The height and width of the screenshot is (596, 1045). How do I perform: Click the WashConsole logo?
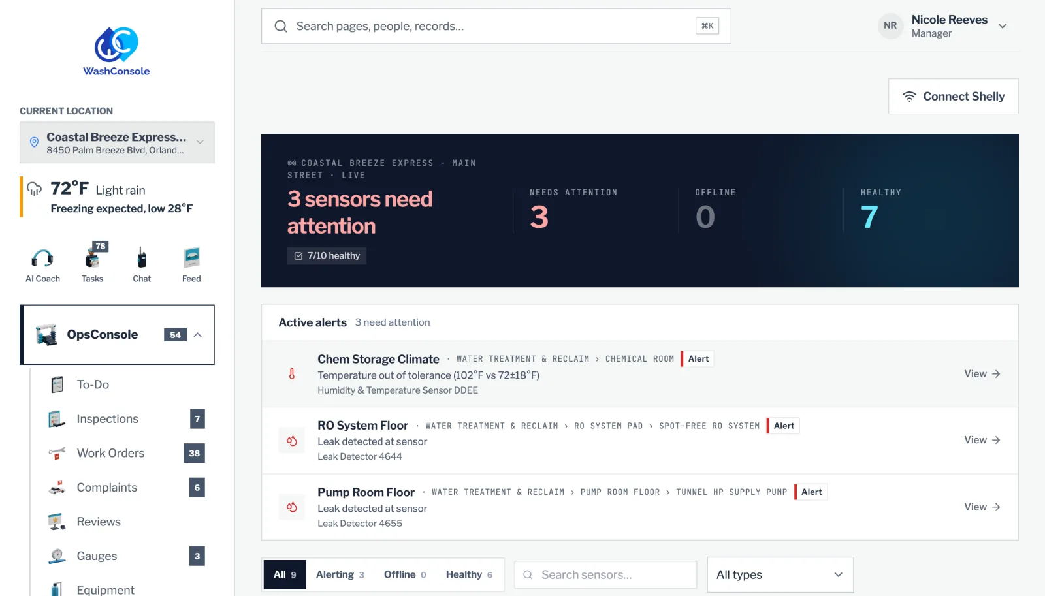click(x=116, y=52)
